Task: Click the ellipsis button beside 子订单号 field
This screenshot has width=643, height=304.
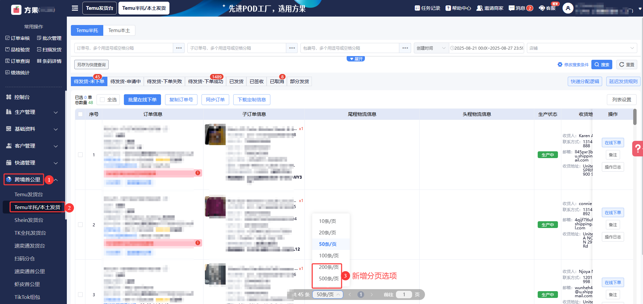Action: (x=292, y=48)
